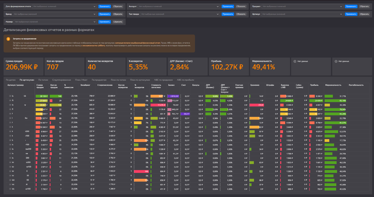Expand the row with sales sum 3 661 ₽
The width and height of the screenshot is (374, 197).
pyautogui.click(x=10, y=158)
